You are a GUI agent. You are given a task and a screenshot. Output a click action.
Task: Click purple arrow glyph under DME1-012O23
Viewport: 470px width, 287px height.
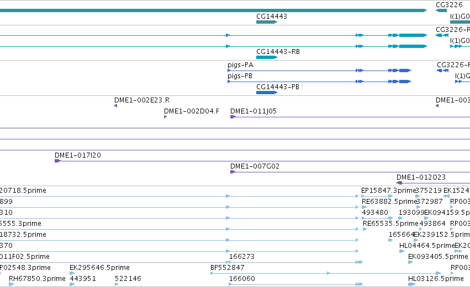coord(399,183)
